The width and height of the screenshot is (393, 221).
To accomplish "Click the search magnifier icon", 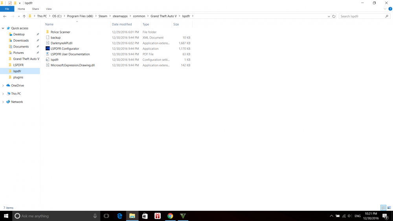I will pos(387,16).
